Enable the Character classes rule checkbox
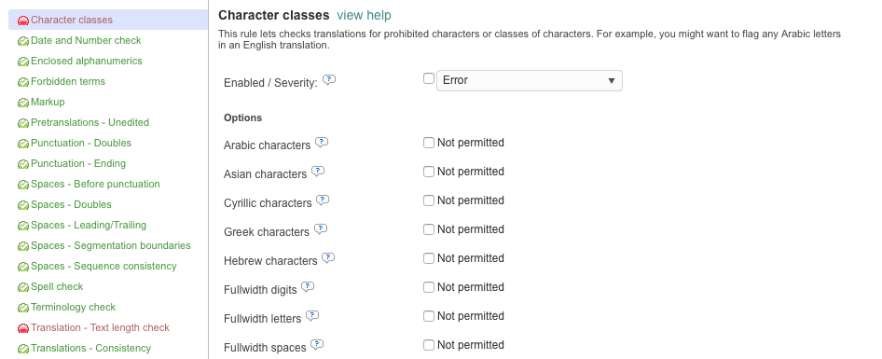 [429, 78]
